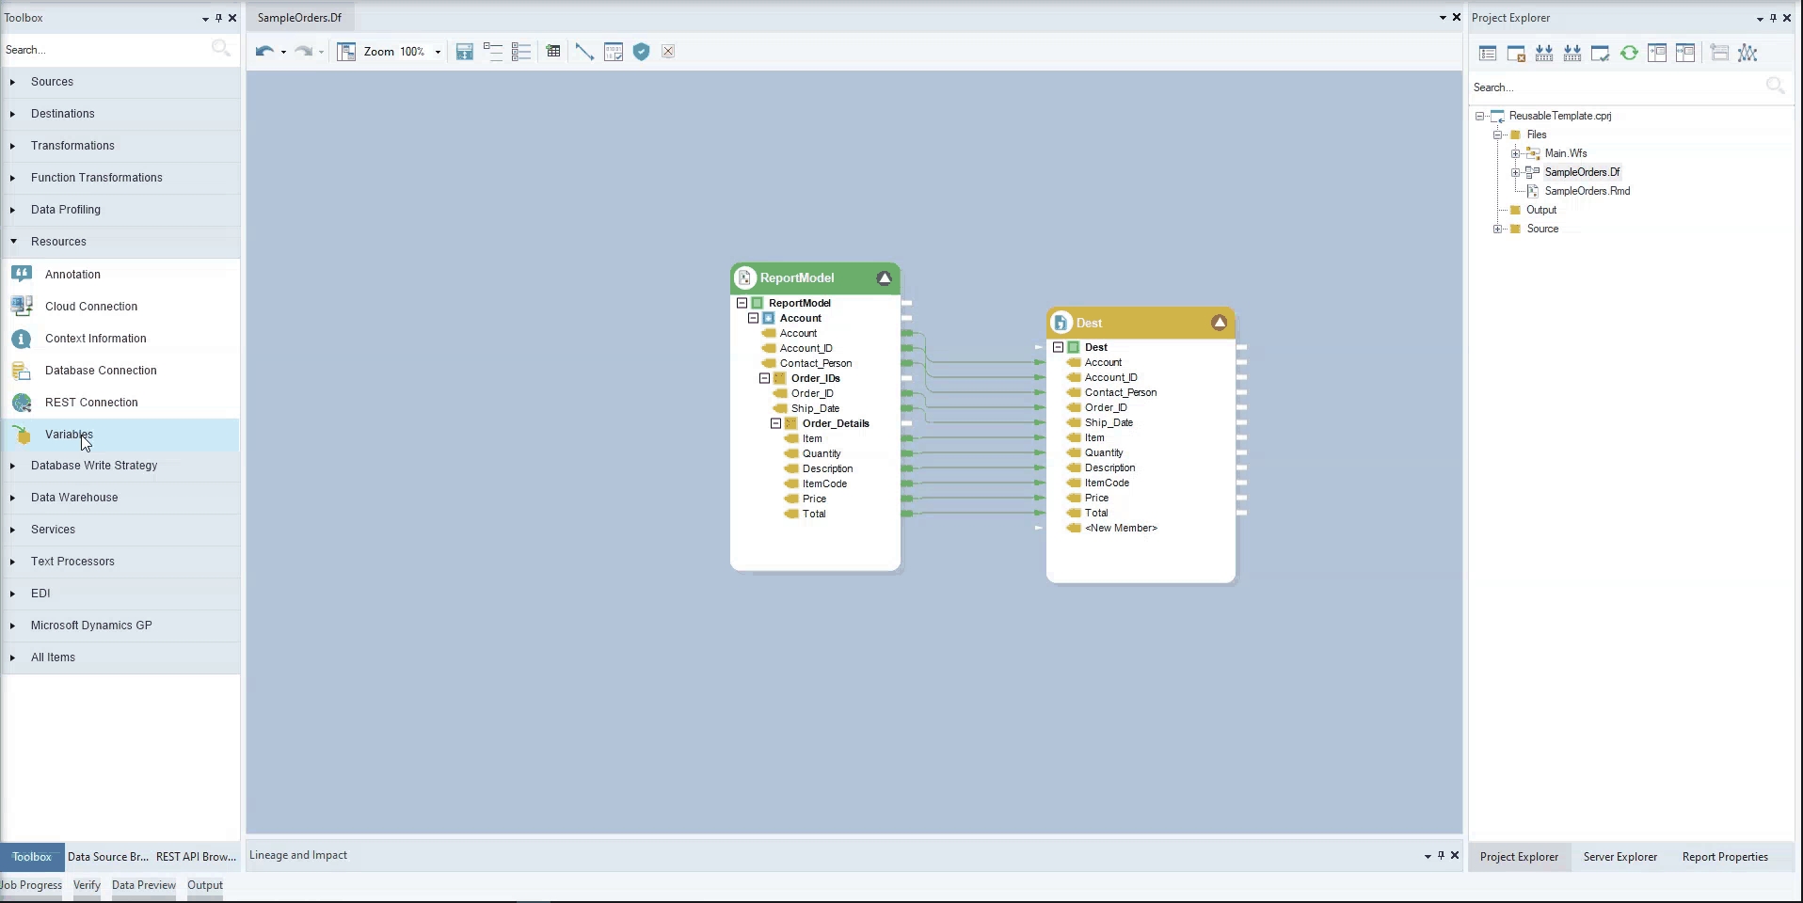1803x903 pixels.
Task: Switch to the Server Explorer tab
Action: [1620, 857]
